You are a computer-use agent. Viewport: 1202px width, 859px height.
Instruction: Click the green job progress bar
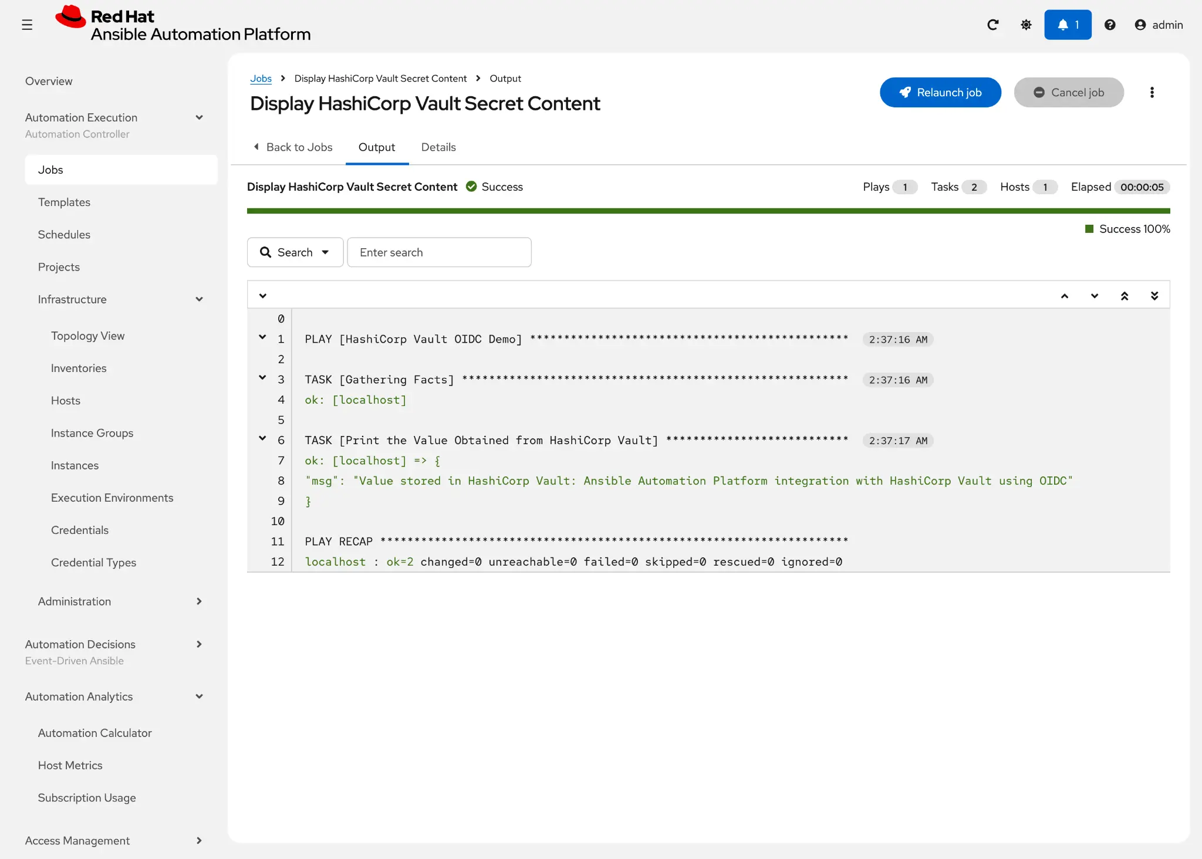(x=708, y=211)
